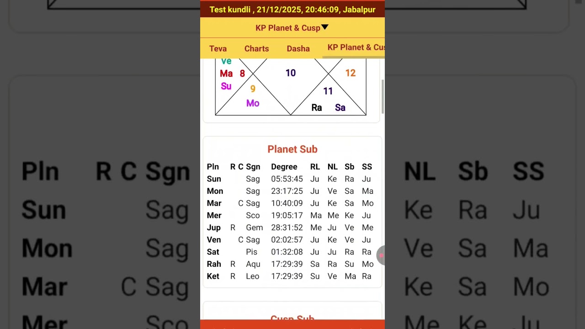Open the KP Planet & Cusp dropdown
Viewport: 585px width, 329px height.
292,28
